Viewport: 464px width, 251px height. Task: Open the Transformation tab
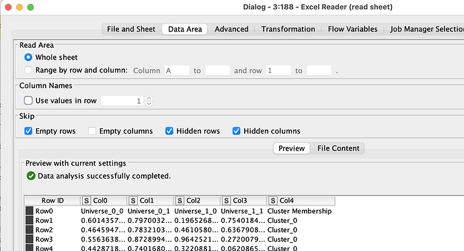click(x=288, y=30)
